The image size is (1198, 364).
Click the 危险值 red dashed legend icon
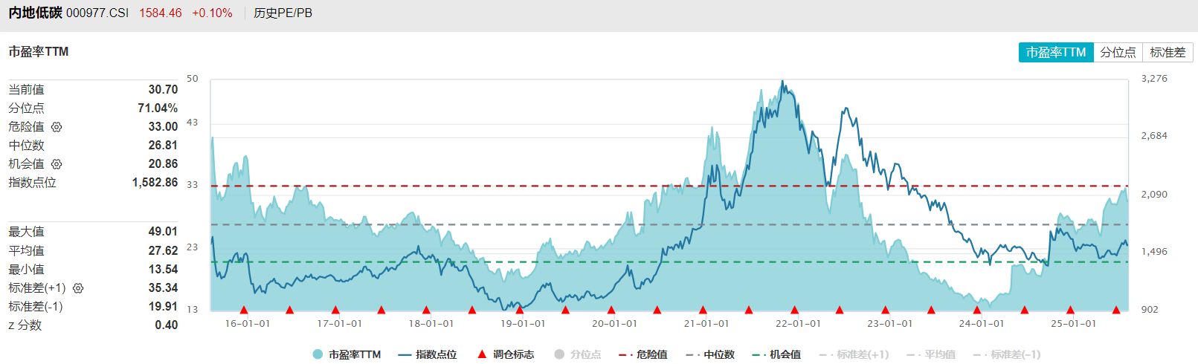click(x=625, y=354)
